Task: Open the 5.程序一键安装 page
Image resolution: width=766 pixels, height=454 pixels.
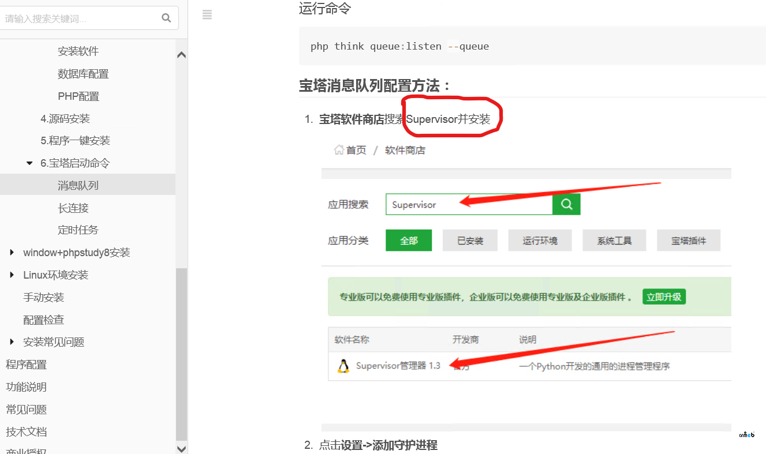Action: pyautogui.click(x=75, y=141)
